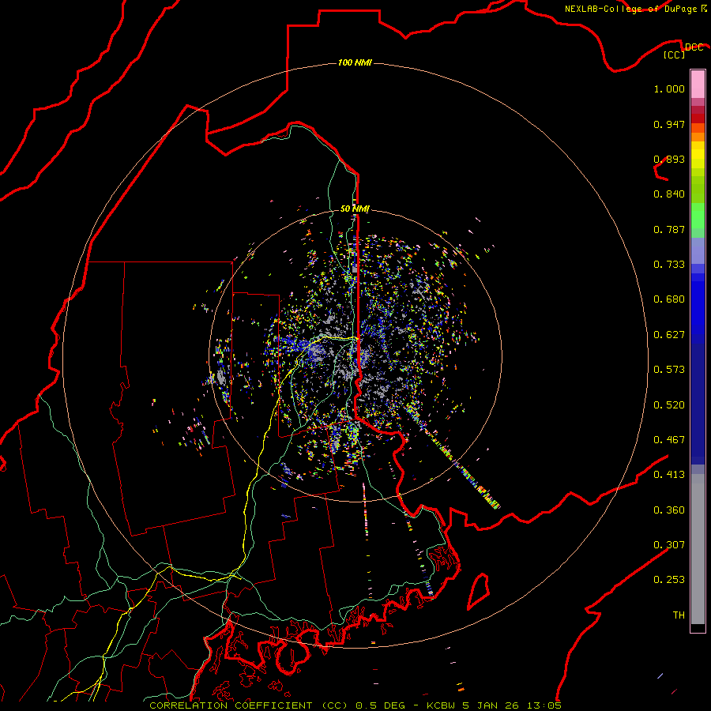Select the 0.520 legend value
The width and height of the screenshot is (711, 711).
(669, 405)
